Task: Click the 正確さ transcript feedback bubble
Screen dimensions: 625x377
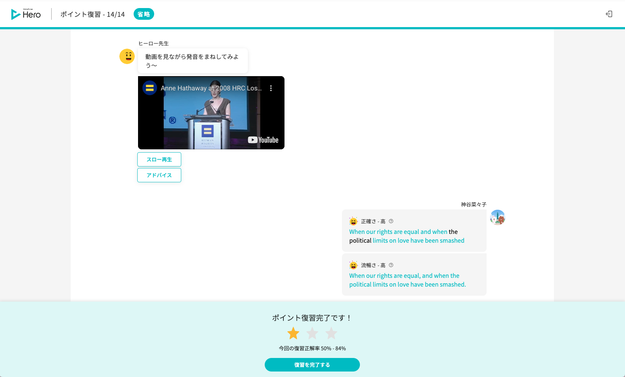Action: 414,231
